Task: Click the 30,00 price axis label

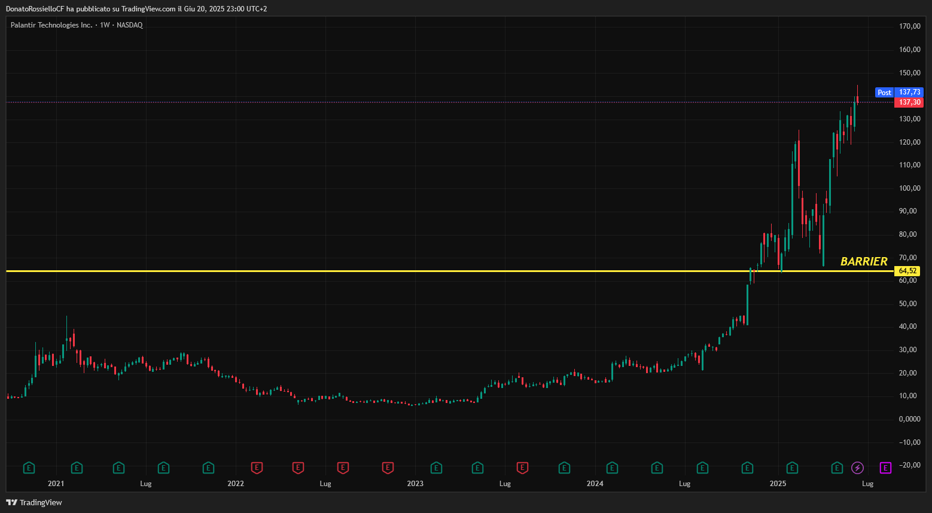Action: tap(909, 350)
